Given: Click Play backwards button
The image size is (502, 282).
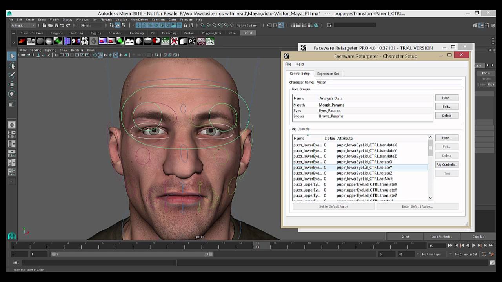Looking at the screenshot, I should click(x=467, y=246).
